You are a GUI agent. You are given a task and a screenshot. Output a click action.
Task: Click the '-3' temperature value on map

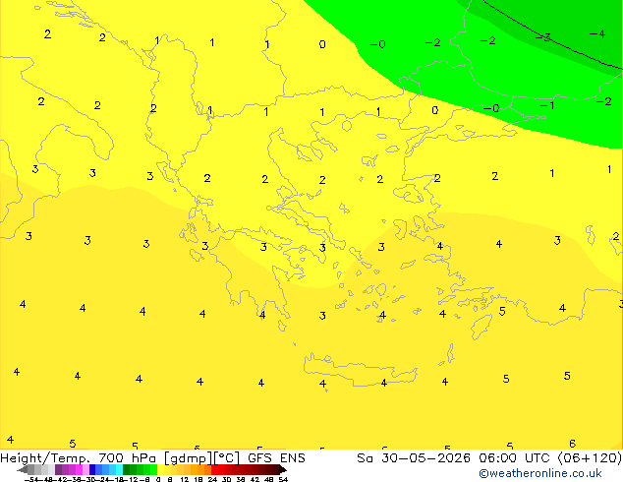(542, 37)
